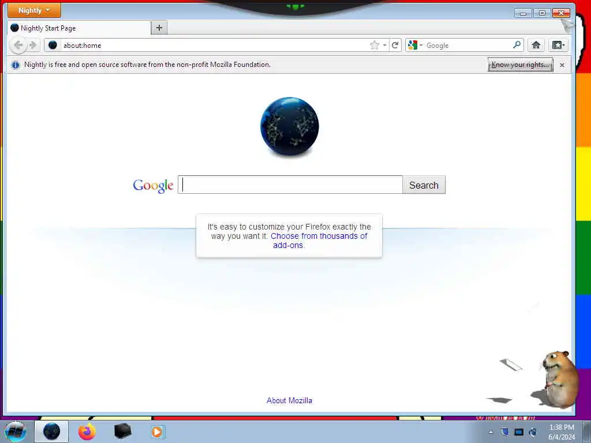Open the Nightly application menu

pos(34,10)
